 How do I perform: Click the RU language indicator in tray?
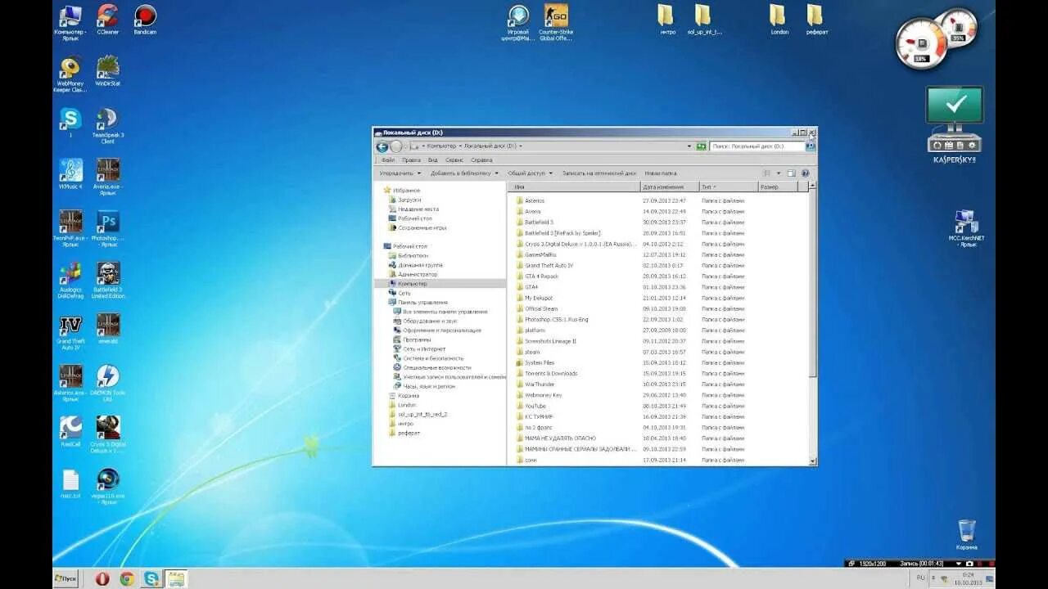pyautogui.click(x=921, y=578)
